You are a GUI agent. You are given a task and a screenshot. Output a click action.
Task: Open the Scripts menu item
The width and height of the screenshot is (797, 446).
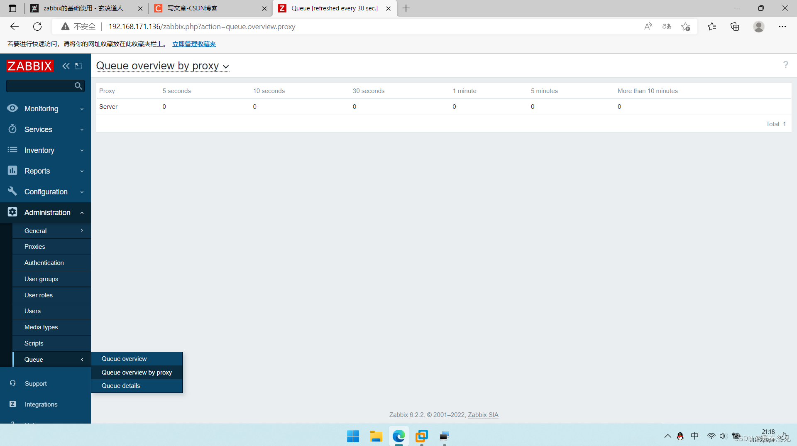pos(51,343)
